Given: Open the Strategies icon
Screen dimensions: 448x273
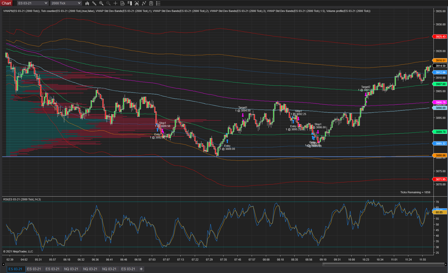Looking at the screenshot, I should 151,3.
